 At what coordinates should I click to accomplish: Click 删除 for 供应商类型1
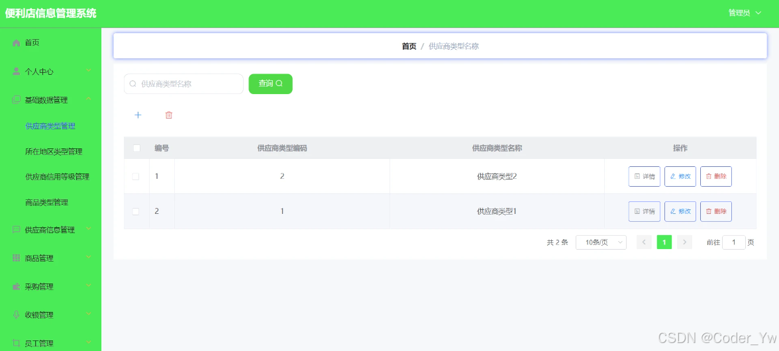point(716,211)
